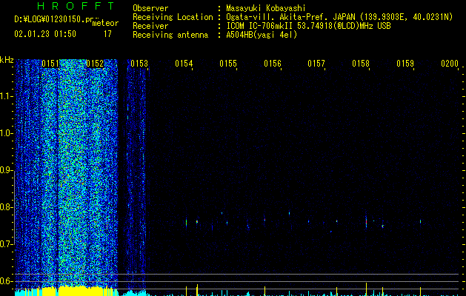Click the 0155 time marker
The width and height of the screenshot is (466, 296).
[228, 64]
